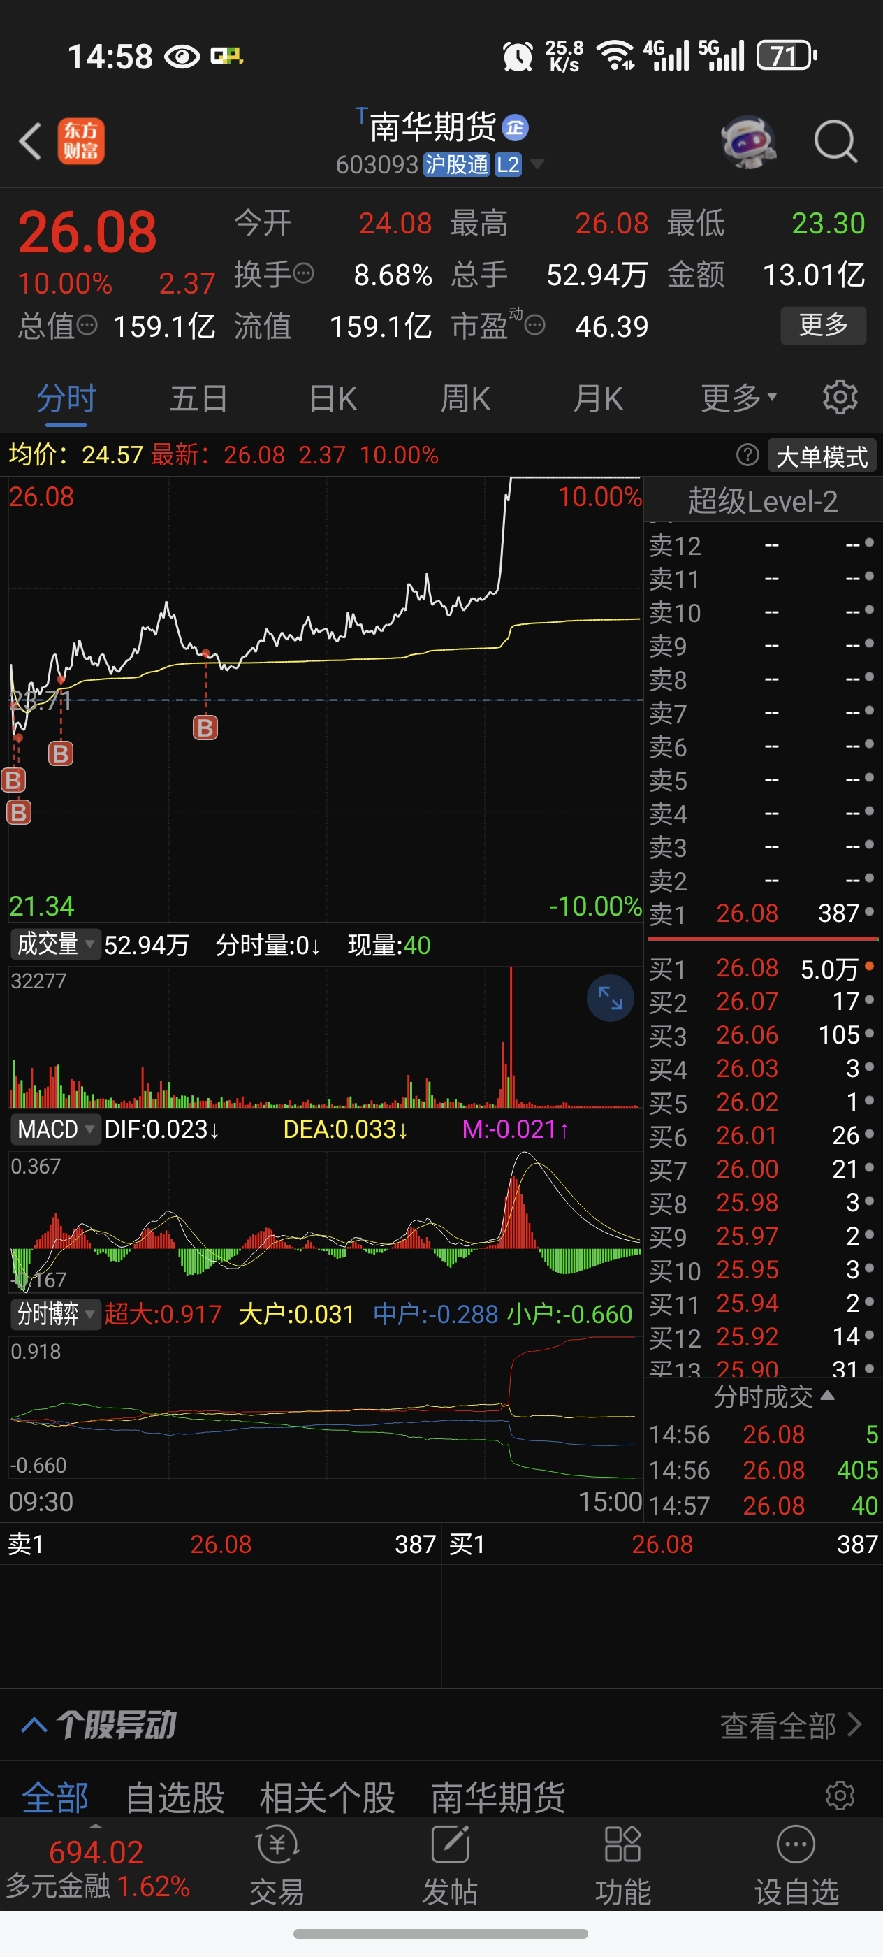The image size is (883, 1957).
Task: Open the 更多 chart period dropdown
Action: point(738,397)
